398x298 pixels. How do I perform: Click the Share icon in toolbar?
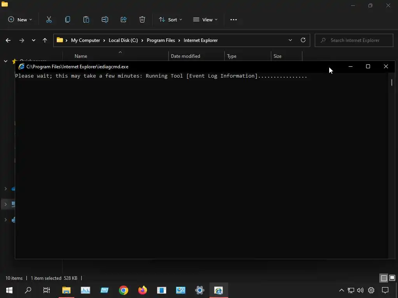(x=124, y=19)
